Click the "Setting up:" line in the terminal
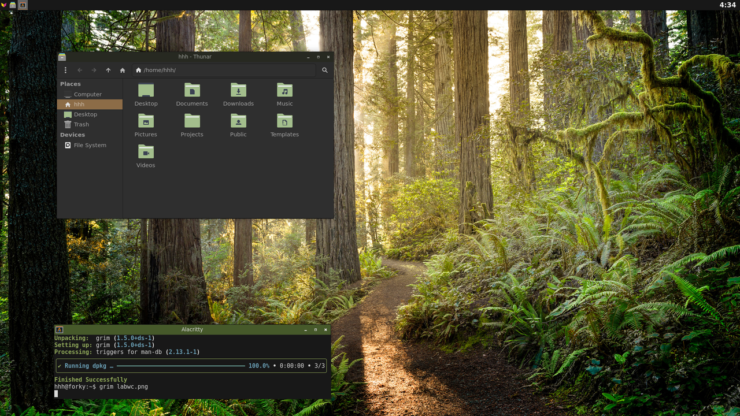The image size is (740, 416). point(105,345)
